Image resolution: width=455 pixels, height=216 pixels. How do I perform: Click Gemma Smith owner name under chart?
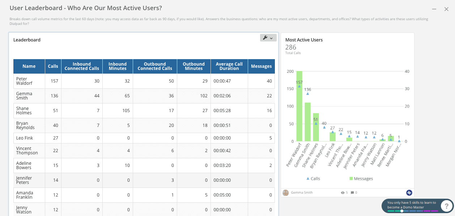[302, 193]
